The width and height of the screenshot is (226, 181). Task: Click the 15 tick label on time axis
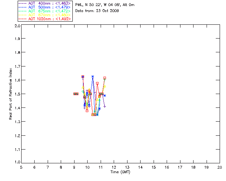(154, 167)
